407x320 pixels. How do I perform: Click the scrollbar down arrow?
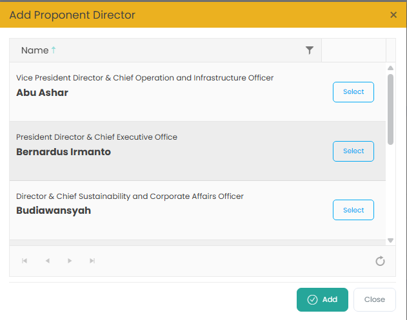[x=390, y=240]
